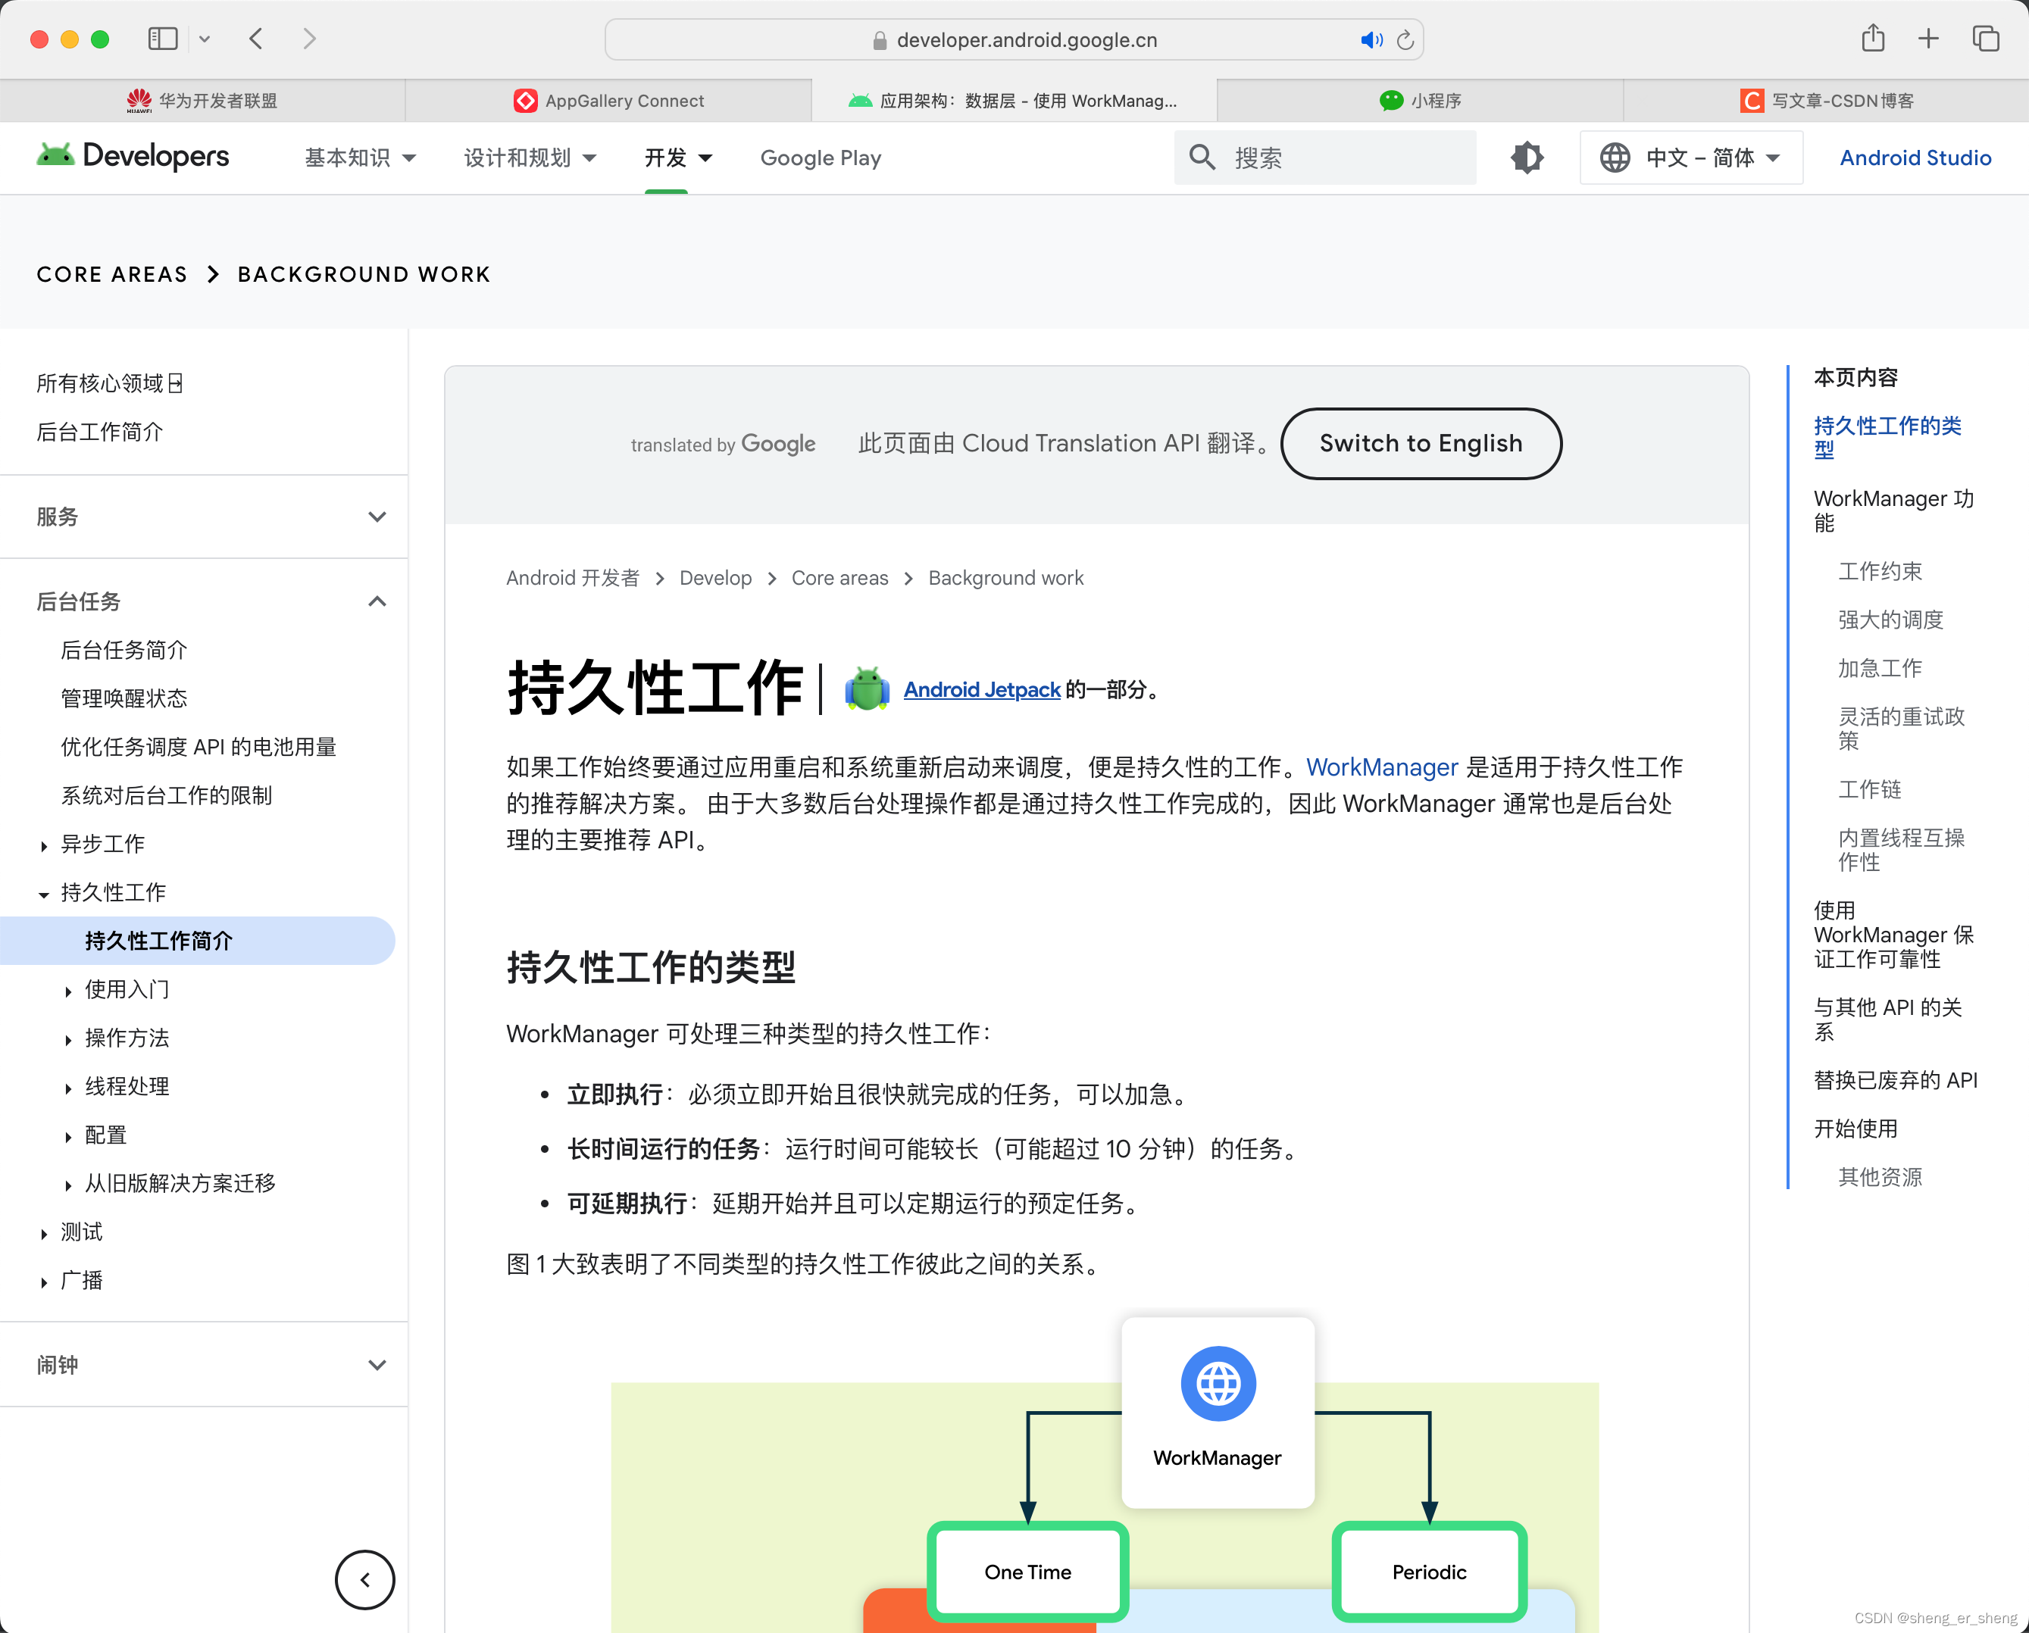Expand the 广播 sidebar section
2029x1633 pixels.
tap(43, 1282)
